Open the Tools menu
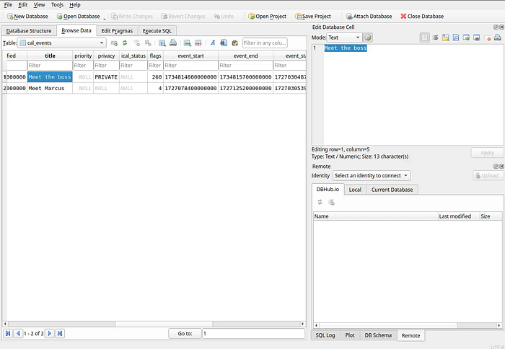Viewport: 505px width, 349px height. (x=57, y=5)
